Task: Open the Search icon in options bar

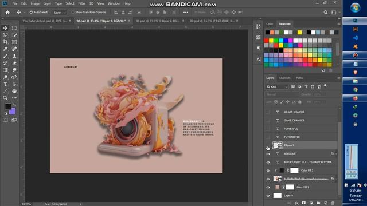Action: (326, 13)
